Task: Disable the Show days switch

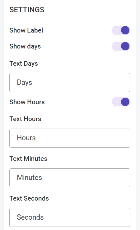Action: 121,46
